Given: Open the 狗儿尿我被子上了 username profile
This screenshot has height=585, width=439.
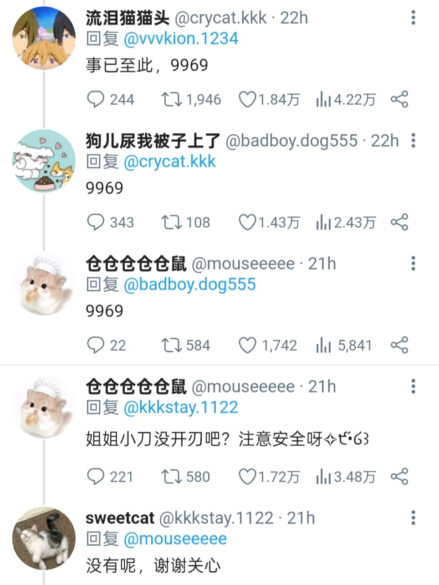Looking at the screenshot, I should click(153, 141).
